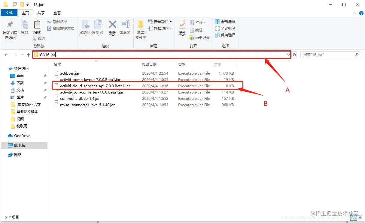365x223 pixels.
Task: Click Invert selection (反向选择)
Action: [225, 35]
